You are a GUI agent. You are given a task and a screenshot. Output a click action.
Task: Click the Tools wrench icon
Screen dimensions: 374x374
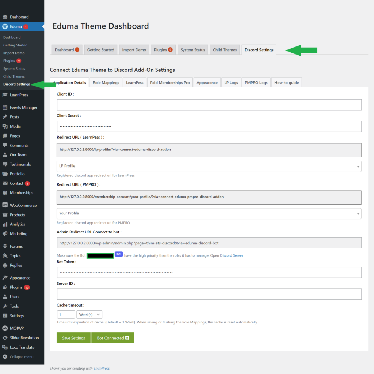click(5, 306)
